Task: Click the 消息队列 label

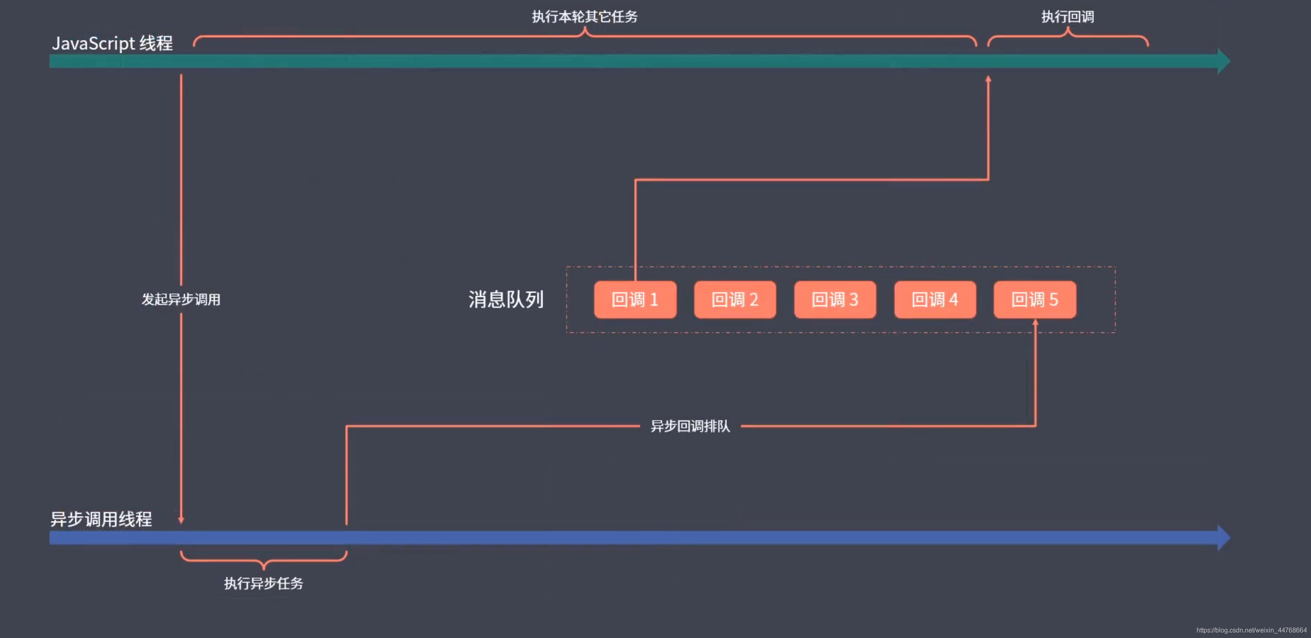Action: (506, 300)
